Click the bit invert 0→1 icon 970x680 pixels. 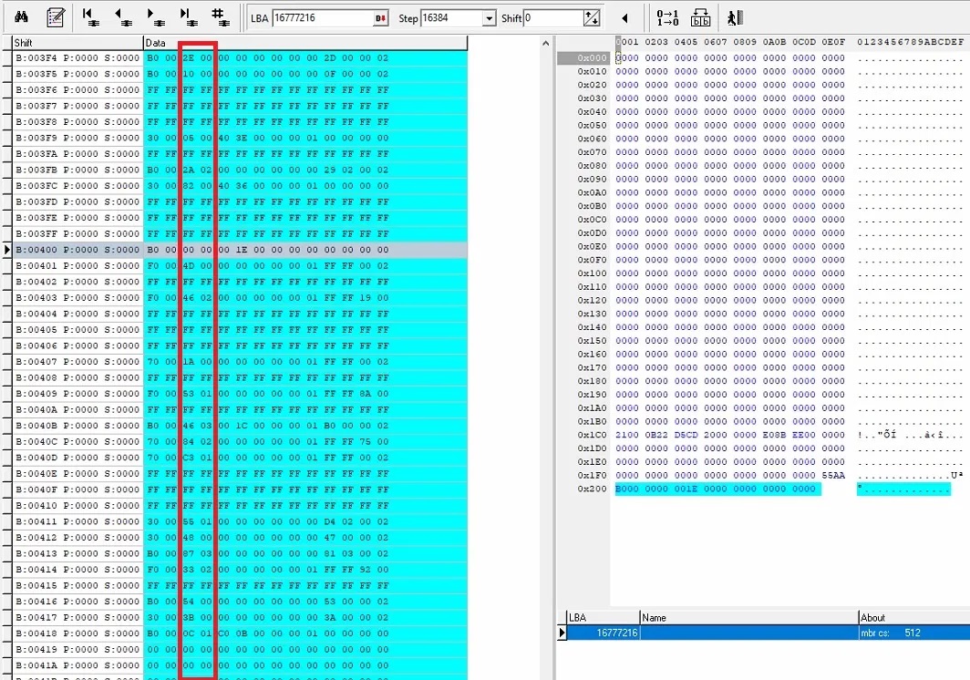pyautogui.click(x=667, y=17)
